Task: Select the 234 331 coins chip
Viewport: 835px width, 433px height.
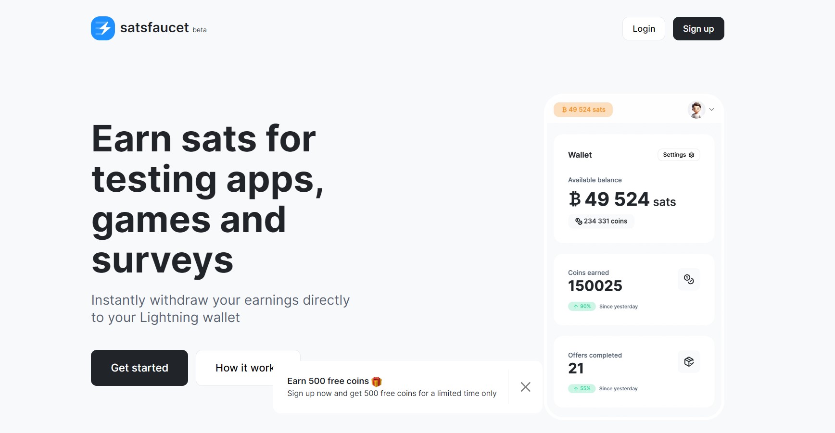Action: pyautogui.click(x=601, y=221)
